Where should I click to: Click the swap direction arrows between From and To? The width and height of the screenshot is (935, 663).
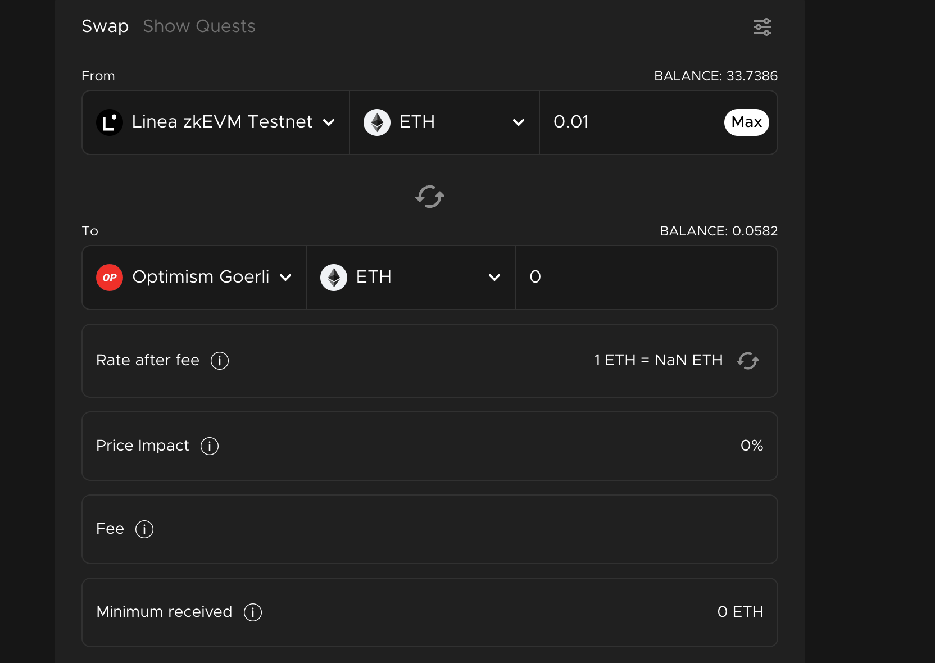pyautogui.click(x=430, y=197)
